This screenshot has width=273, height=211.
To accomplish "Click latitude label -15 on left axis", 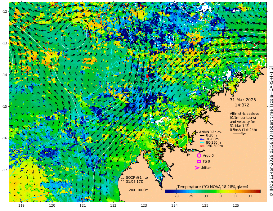I will coord(5,106).
